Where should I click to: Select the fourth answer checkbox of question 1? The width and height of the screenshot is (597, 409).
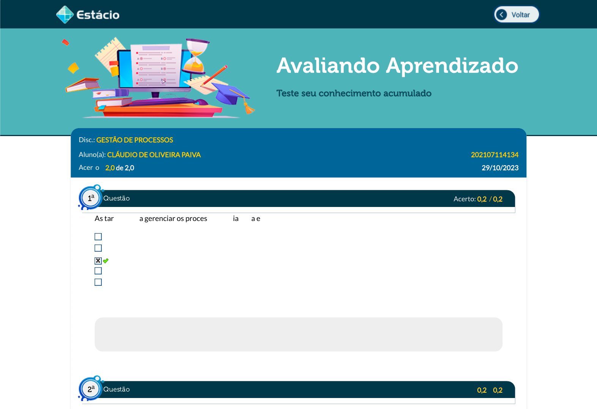[x=98, y=271]
